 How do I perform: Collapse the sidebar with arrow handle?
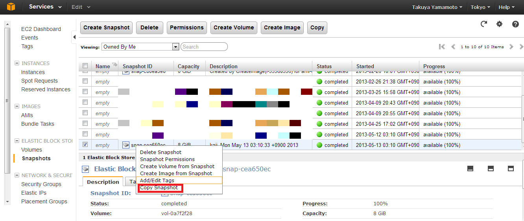[x=74, y=38]
